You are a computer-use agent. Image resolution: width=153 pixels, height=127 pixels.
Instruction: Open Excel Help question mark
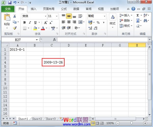(x=133, y=9)
